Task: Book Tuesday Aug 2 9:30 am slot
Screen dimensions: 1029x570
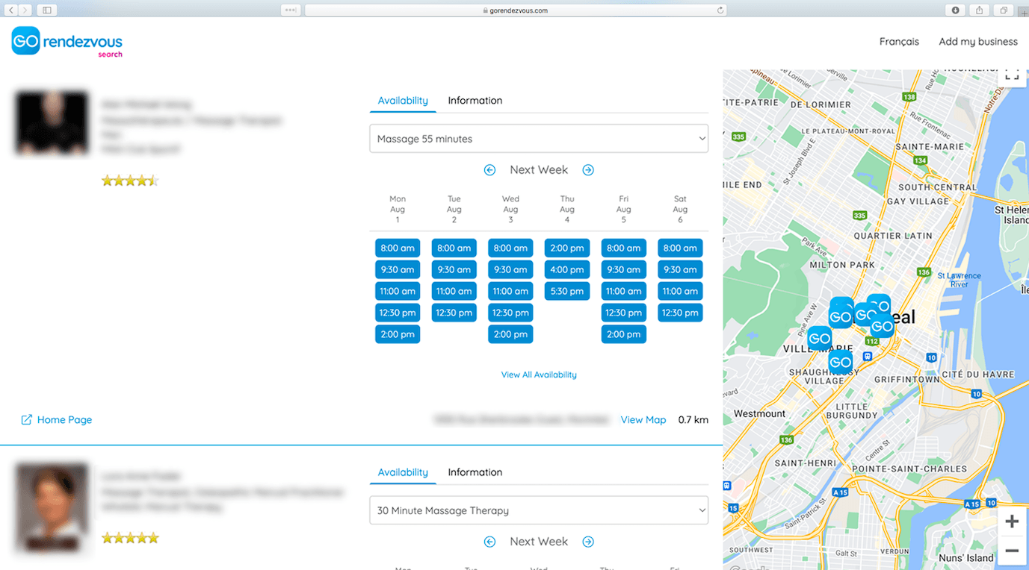Action: [454, 269]
